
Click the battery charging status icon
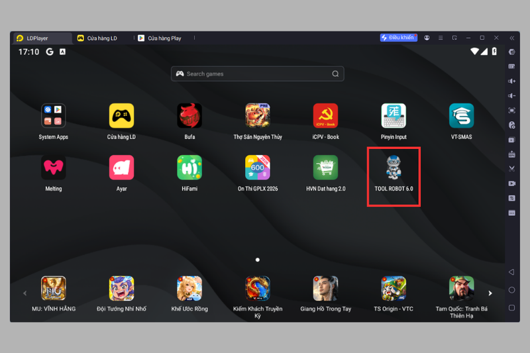[494, 52]
